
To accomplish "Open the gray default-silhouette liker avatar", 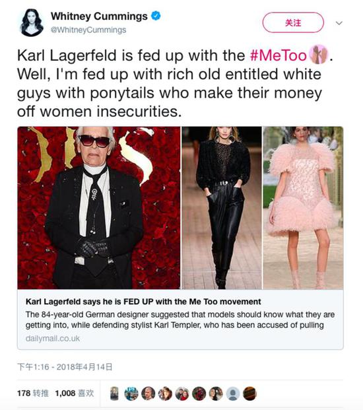I will pyautogui.click(x=233, y=393).
